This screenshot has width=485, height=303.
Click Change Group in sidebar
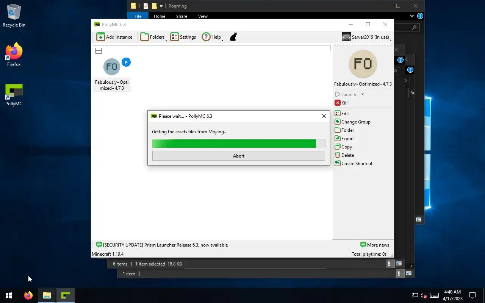352,122
